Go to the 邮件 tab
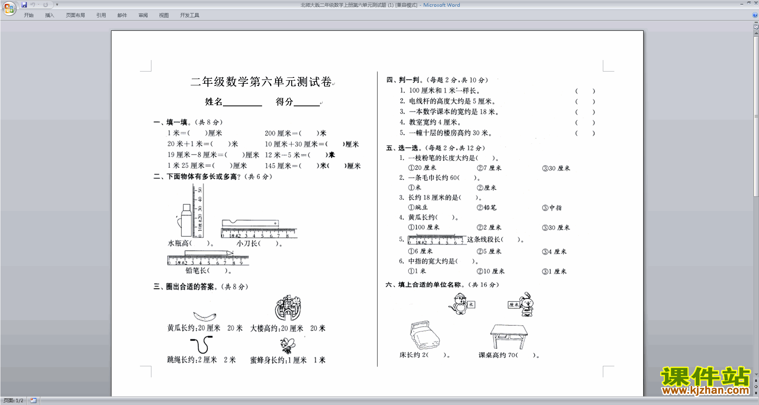Screen dimensions: 759x405 (122, 15)
